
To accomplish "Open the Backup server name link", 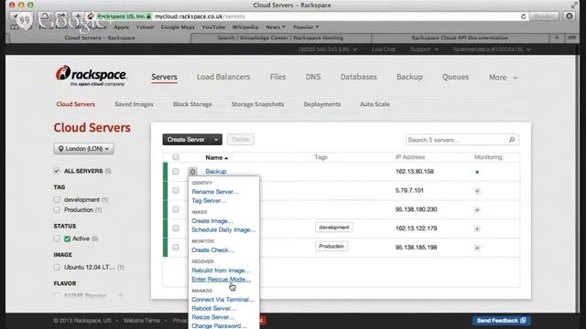I will tap(216, 172).
